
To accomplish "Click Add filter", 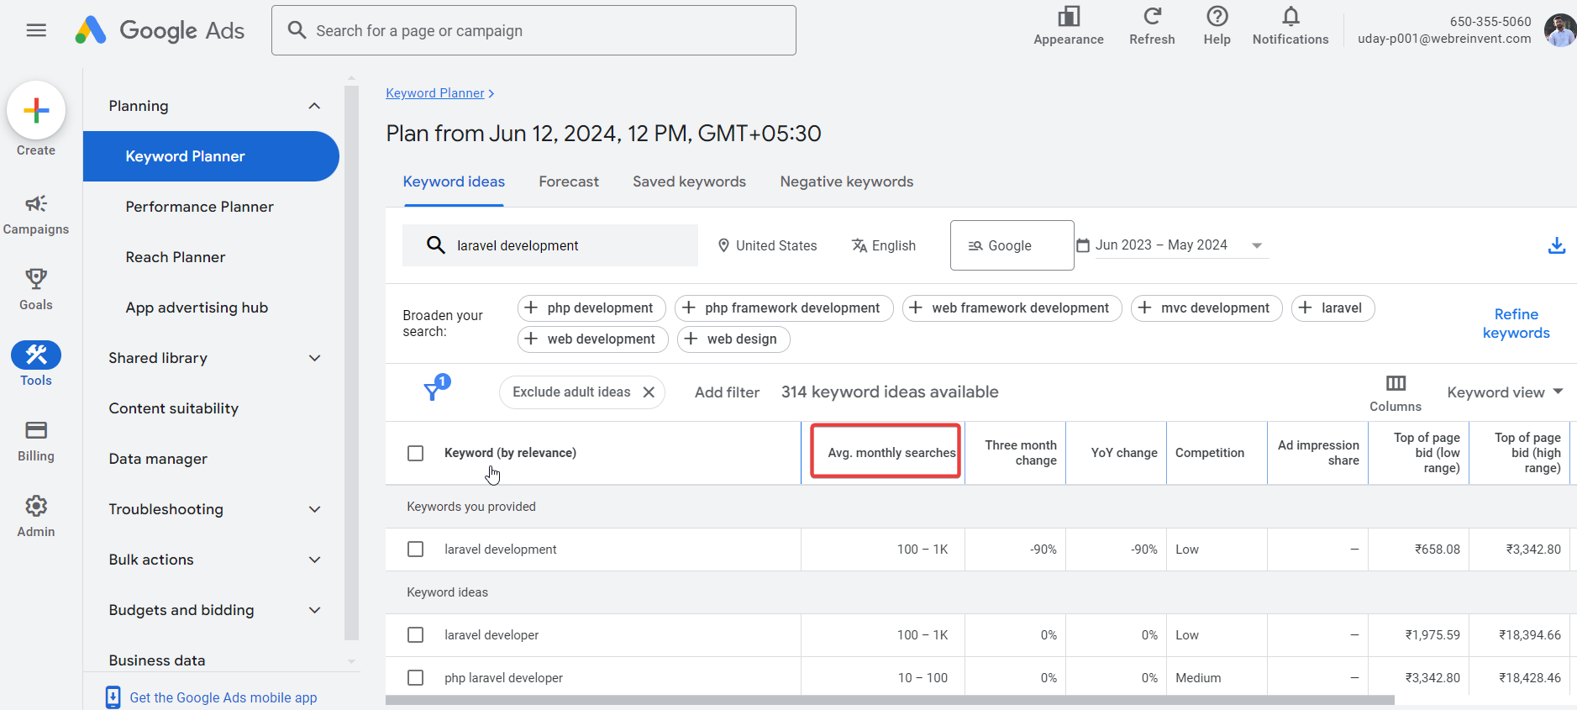I will point(727,392).
